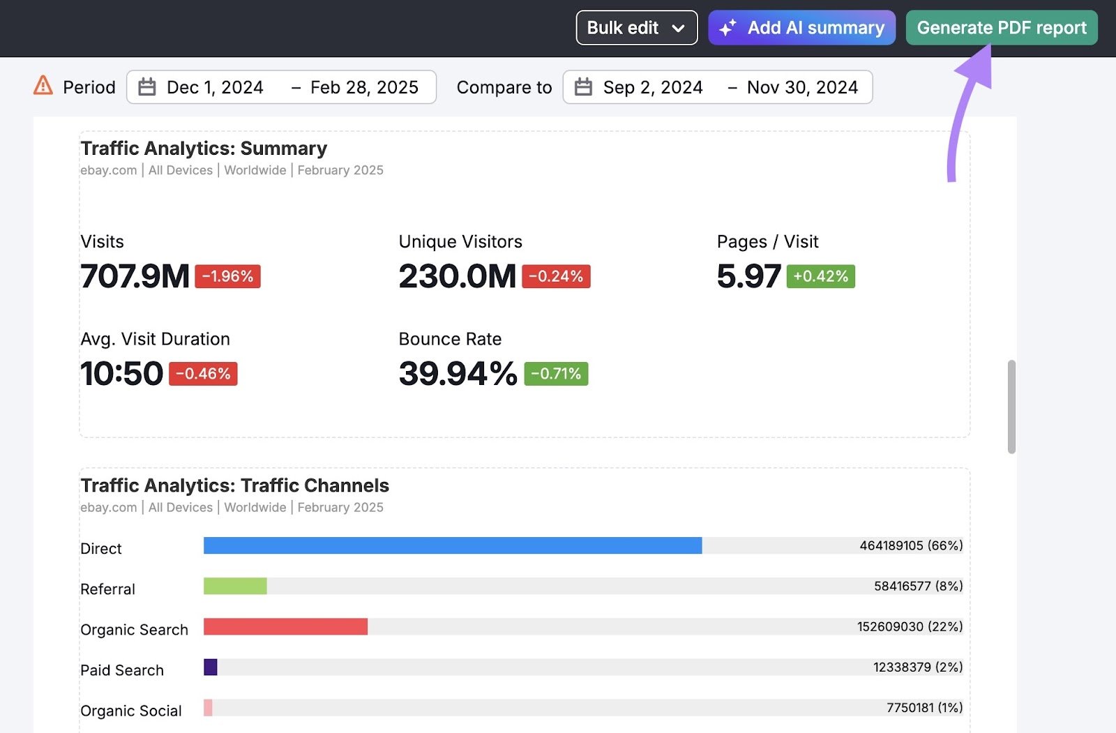Click the Visits -1.96% change badge
Viewport: 1116px width, 733px height.
coord(227,276)
